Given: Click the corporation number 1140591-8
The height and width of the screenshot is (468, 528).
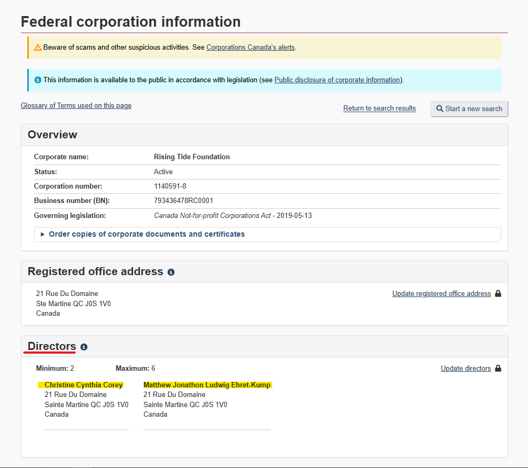Looking at the screenshot, I should click(170, 186).
